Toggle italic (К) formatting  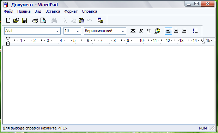[x=141, y=31]
